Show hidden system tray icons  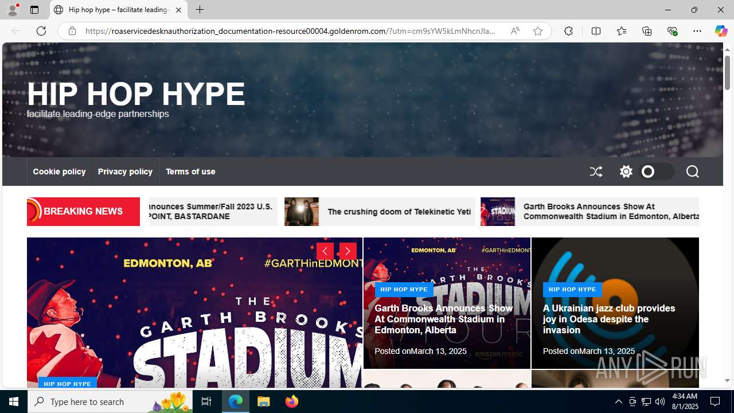(618, 402)
